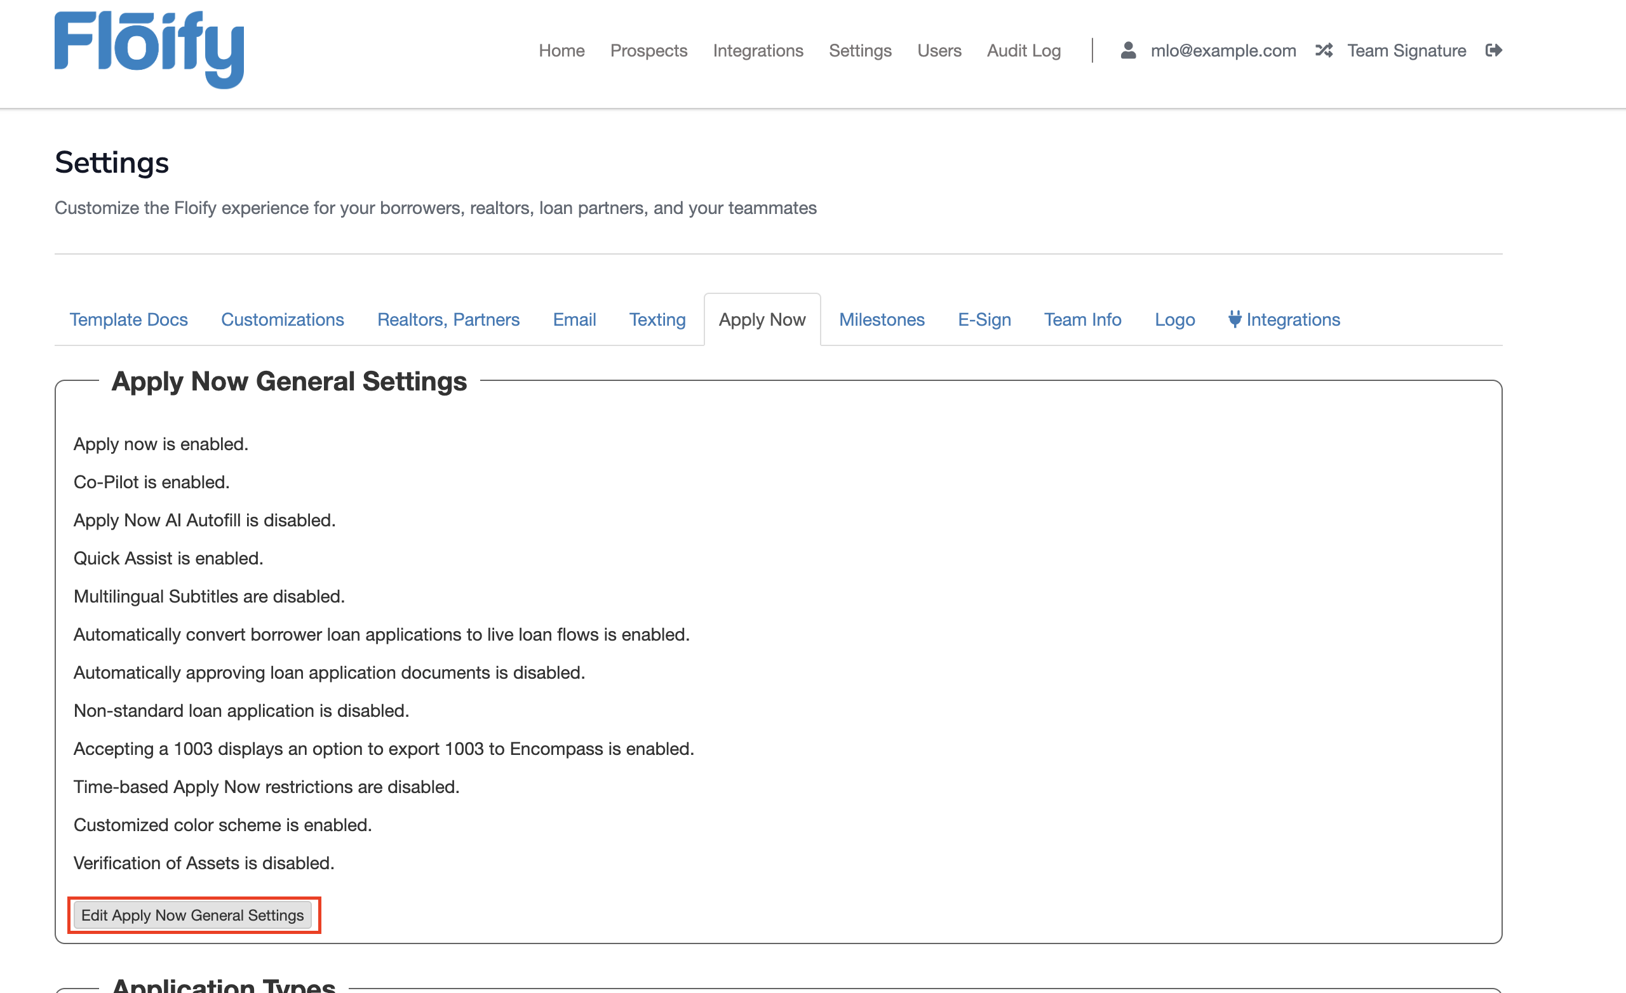Click the logout arrow icon
Viewport: 1626px width, 993px height.
[x=1493, y=51]
